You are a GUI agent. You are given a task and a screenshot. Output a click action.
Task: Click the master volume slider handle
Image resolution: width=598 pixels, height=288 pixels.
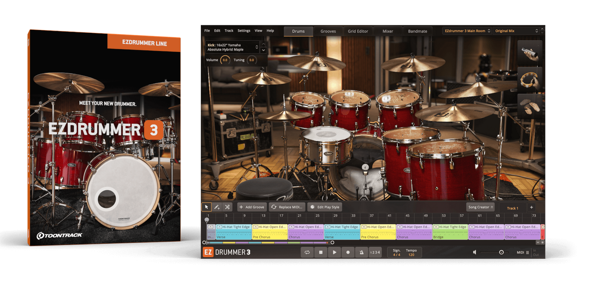[501, 252]
